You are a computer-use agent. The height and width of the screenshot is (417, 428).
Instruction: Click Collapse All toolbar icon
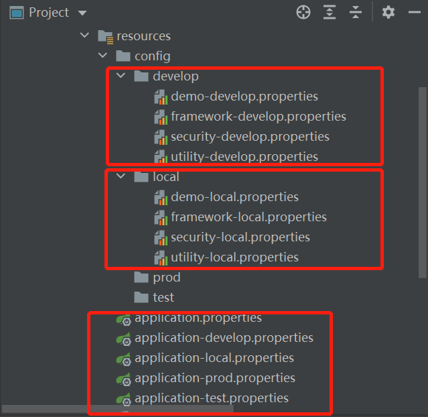click(356, 12)
